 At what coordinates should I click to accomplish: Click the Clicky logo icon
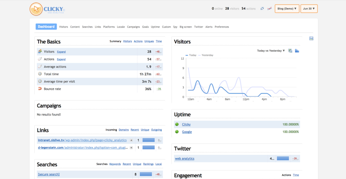[x=36, y=8]
